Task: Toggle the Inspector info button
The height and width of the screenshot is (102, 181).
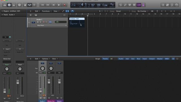Action: (9, 5)
